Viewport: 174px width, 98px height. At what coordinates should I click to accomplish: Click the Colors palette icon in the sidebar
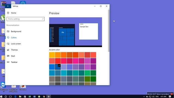pos(8,38)
